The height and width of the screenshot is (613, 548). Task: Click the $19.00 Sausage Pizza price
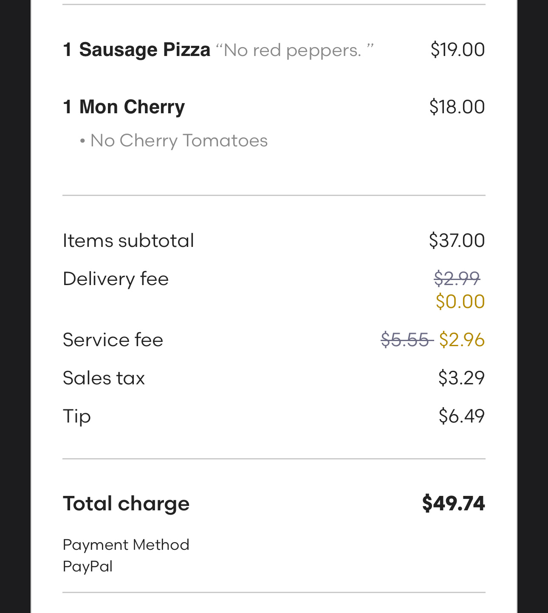457,50
